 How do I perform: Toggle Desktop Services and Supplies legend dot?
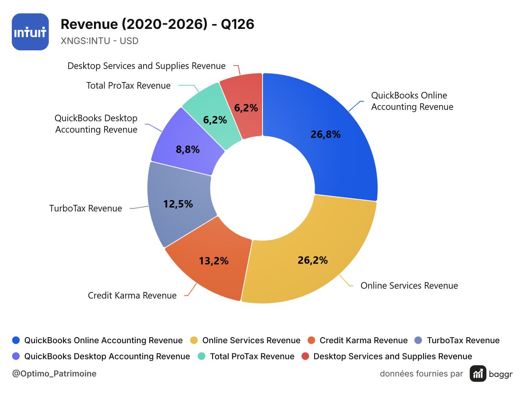305,356
